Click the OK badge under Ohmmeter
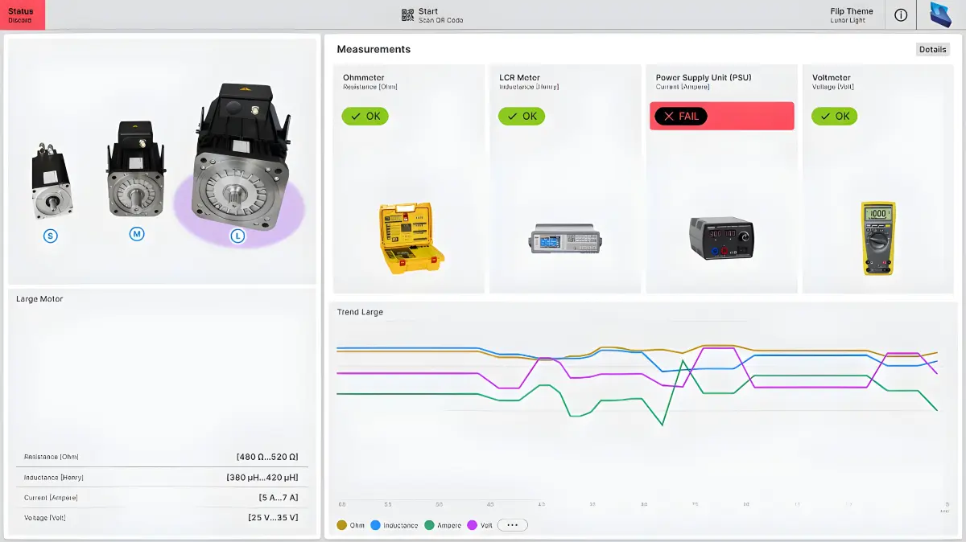 tap(365, 116)
